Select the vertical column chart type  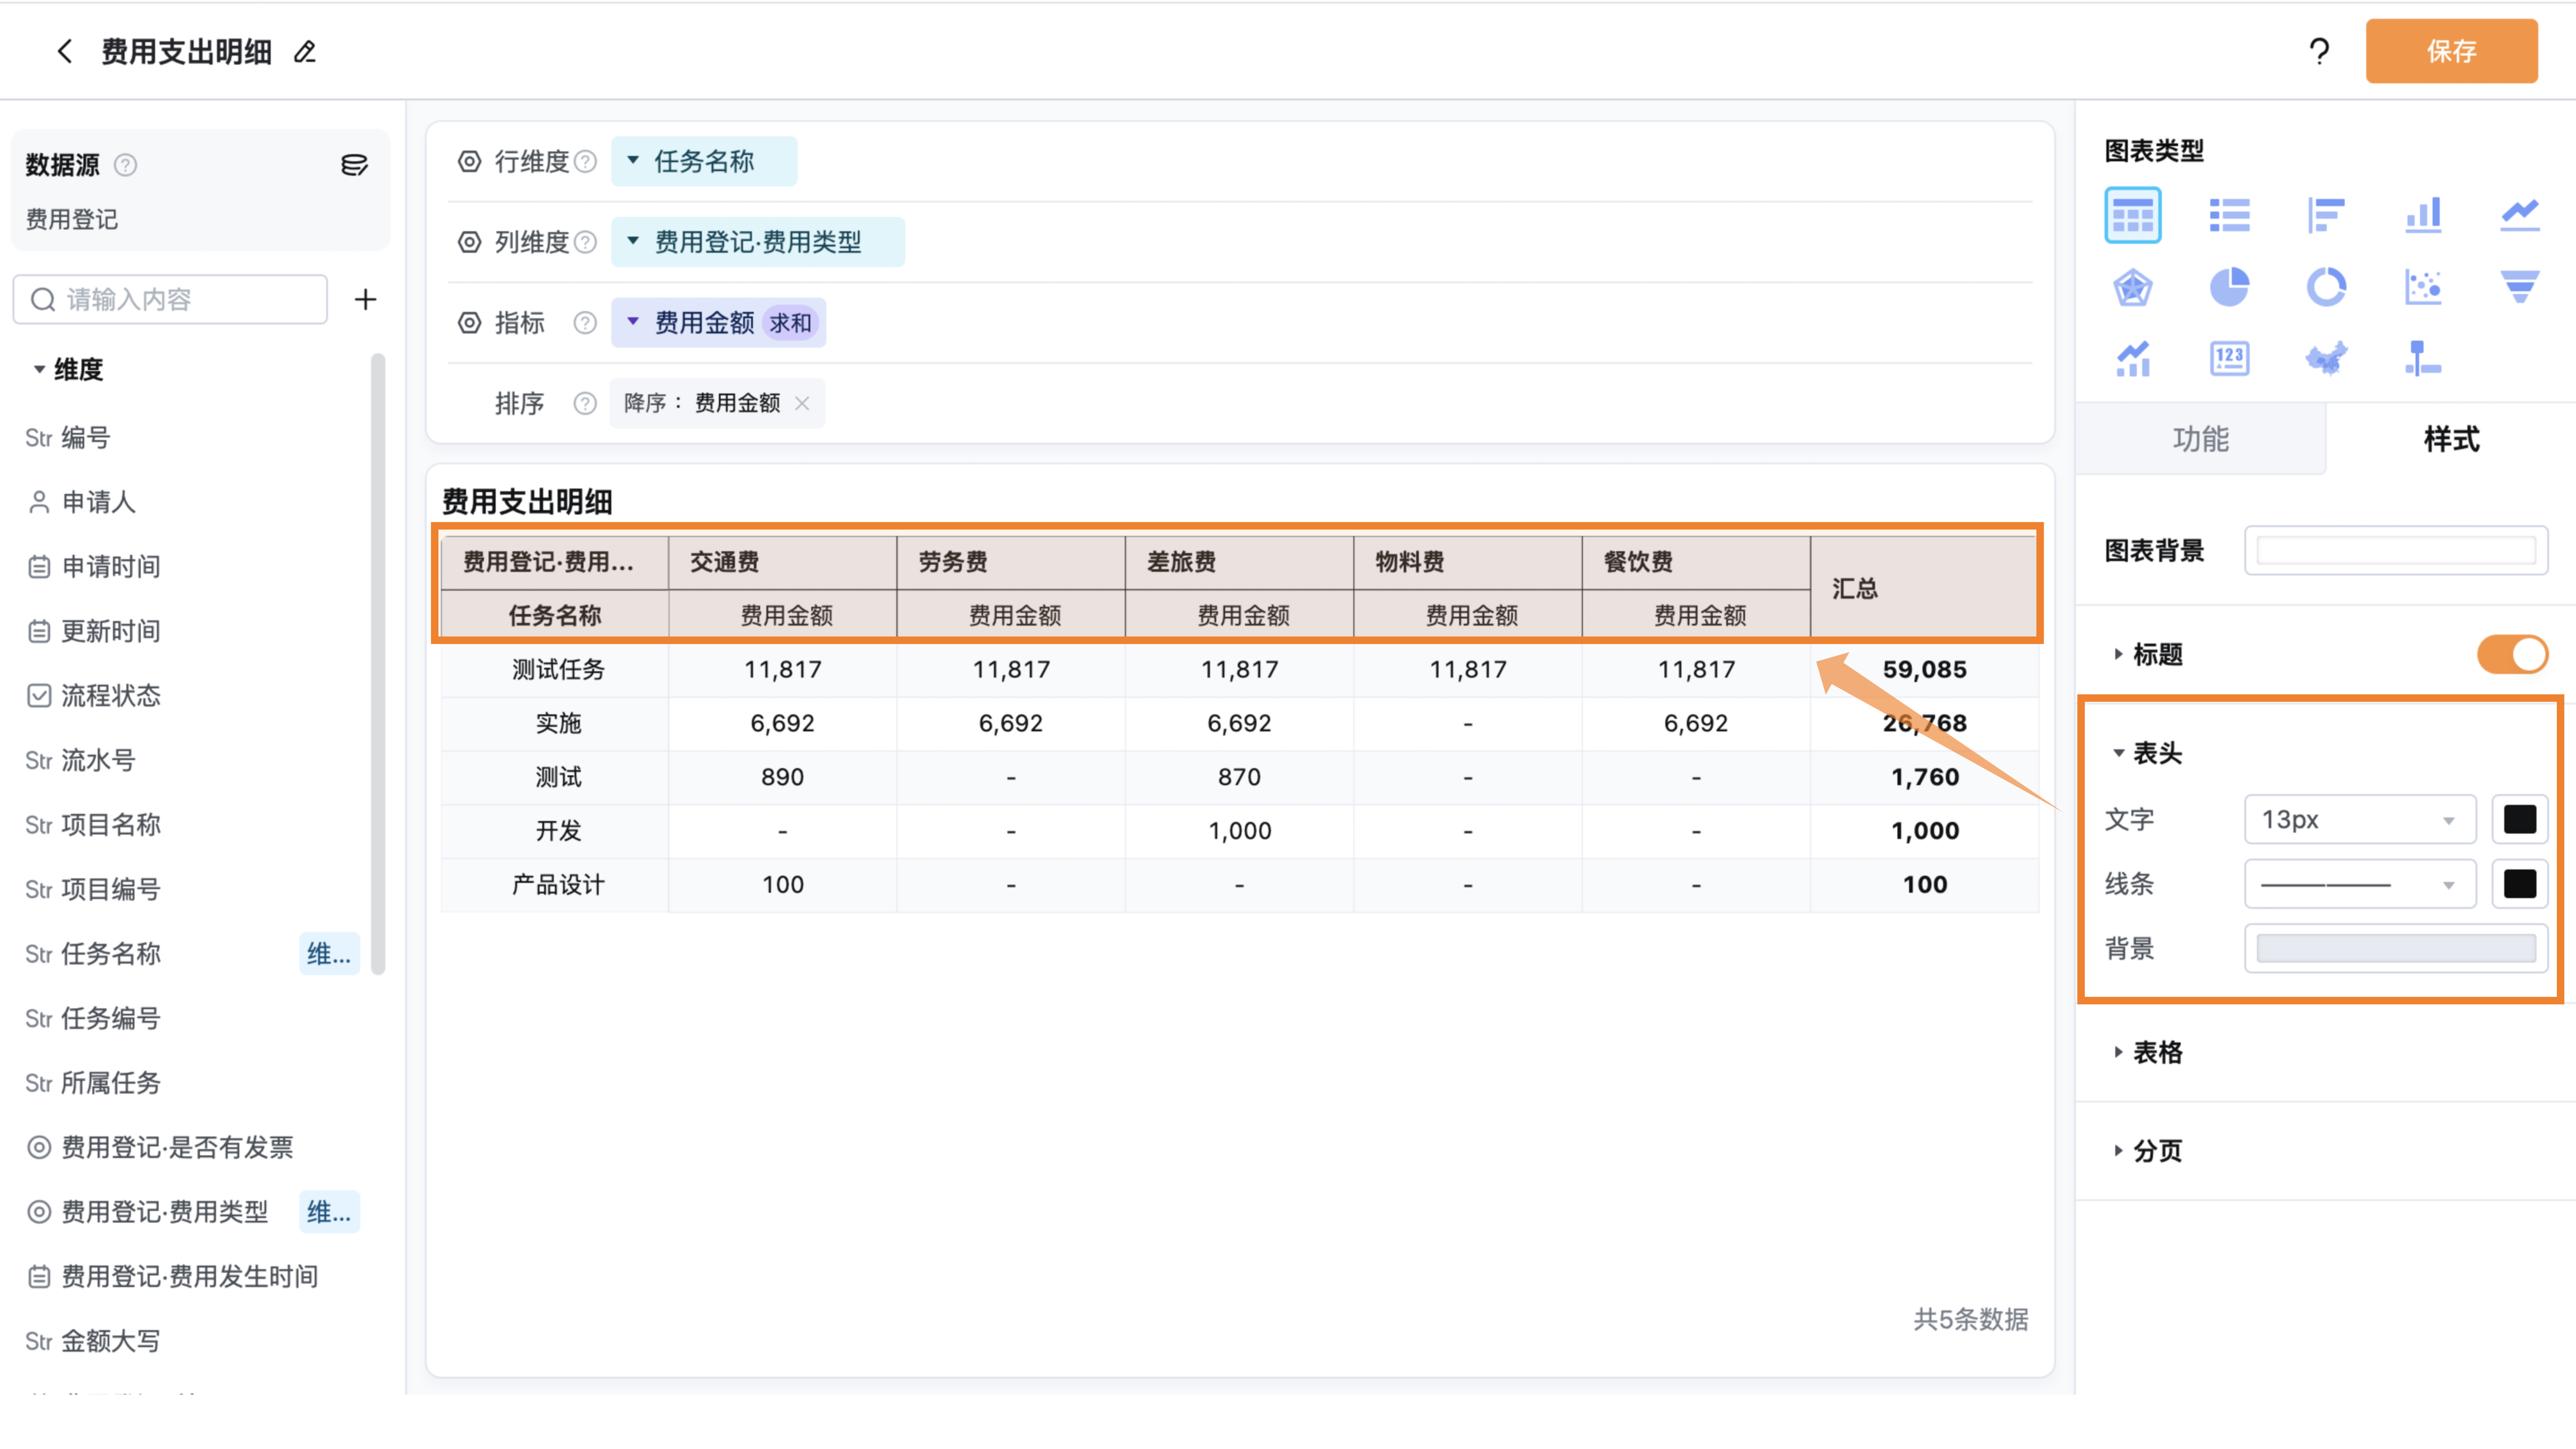click(2423, 215)
